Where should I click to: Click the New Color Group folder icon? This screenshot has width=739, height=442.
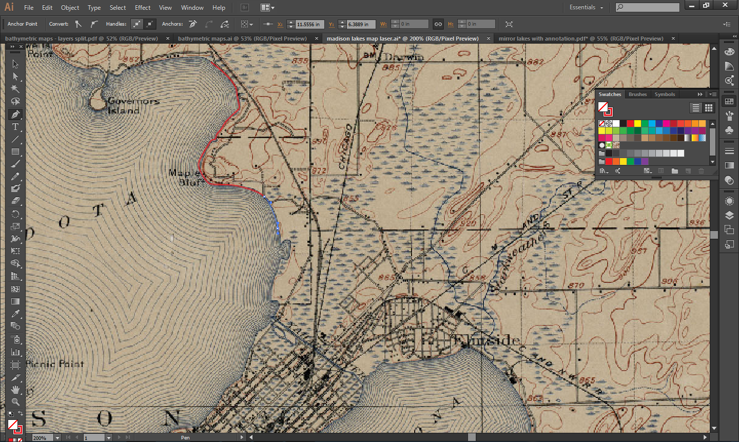(674, 171)
